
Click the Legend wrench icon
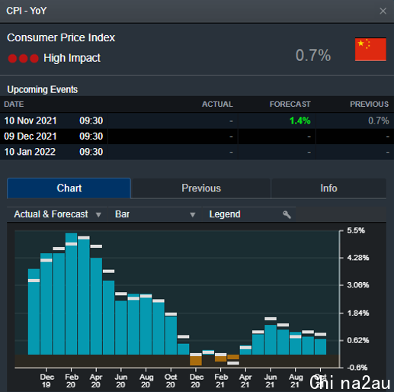point(287,214)
